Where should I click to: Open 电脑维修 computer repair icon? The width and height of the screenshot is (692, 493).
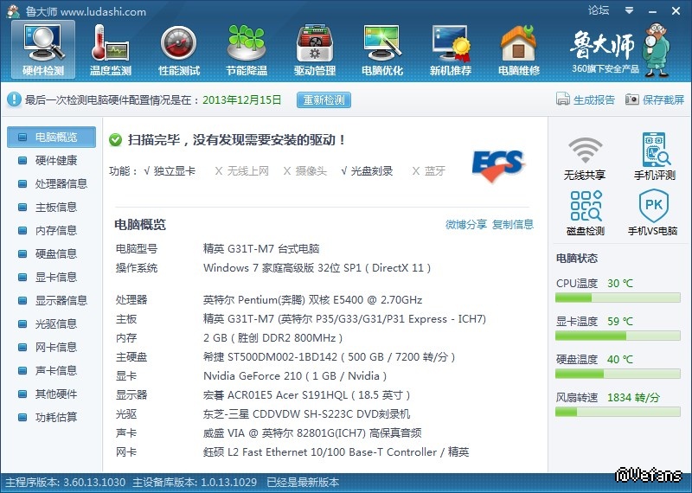pyautogui.click(x=518, y=49)
